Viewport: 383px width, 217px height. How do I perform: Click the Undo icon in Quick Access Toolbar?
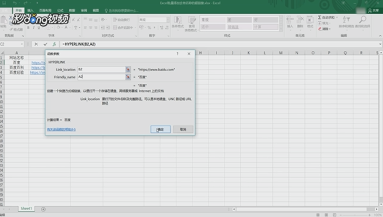tap(15, 3)
